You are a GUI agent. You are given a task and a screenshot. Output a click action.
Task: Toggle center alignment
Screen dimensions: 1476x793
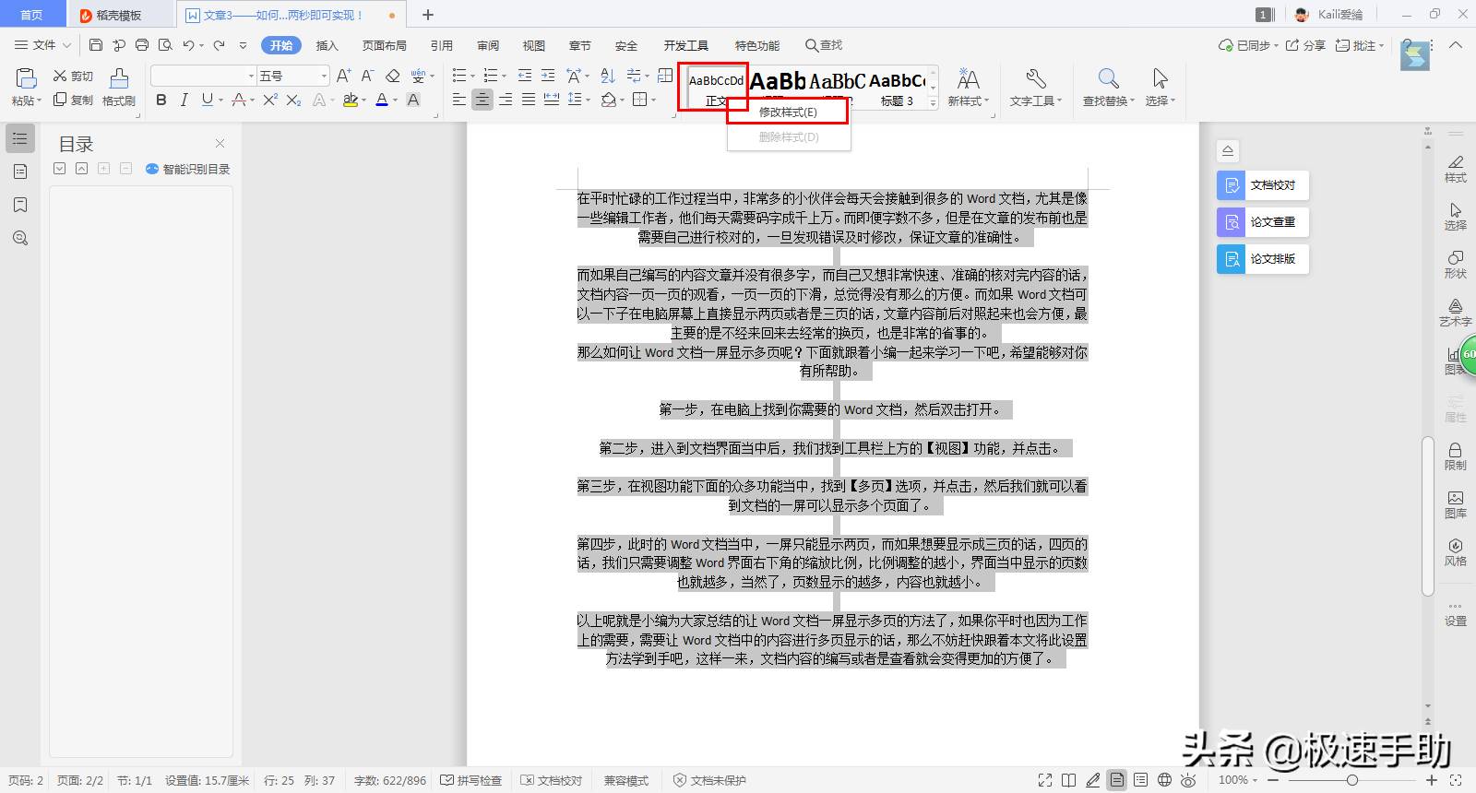482,100
